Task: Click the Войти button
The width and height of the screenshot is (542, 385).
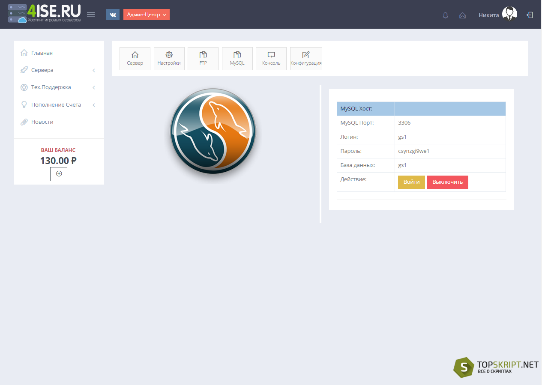Action: click(411, 182)
